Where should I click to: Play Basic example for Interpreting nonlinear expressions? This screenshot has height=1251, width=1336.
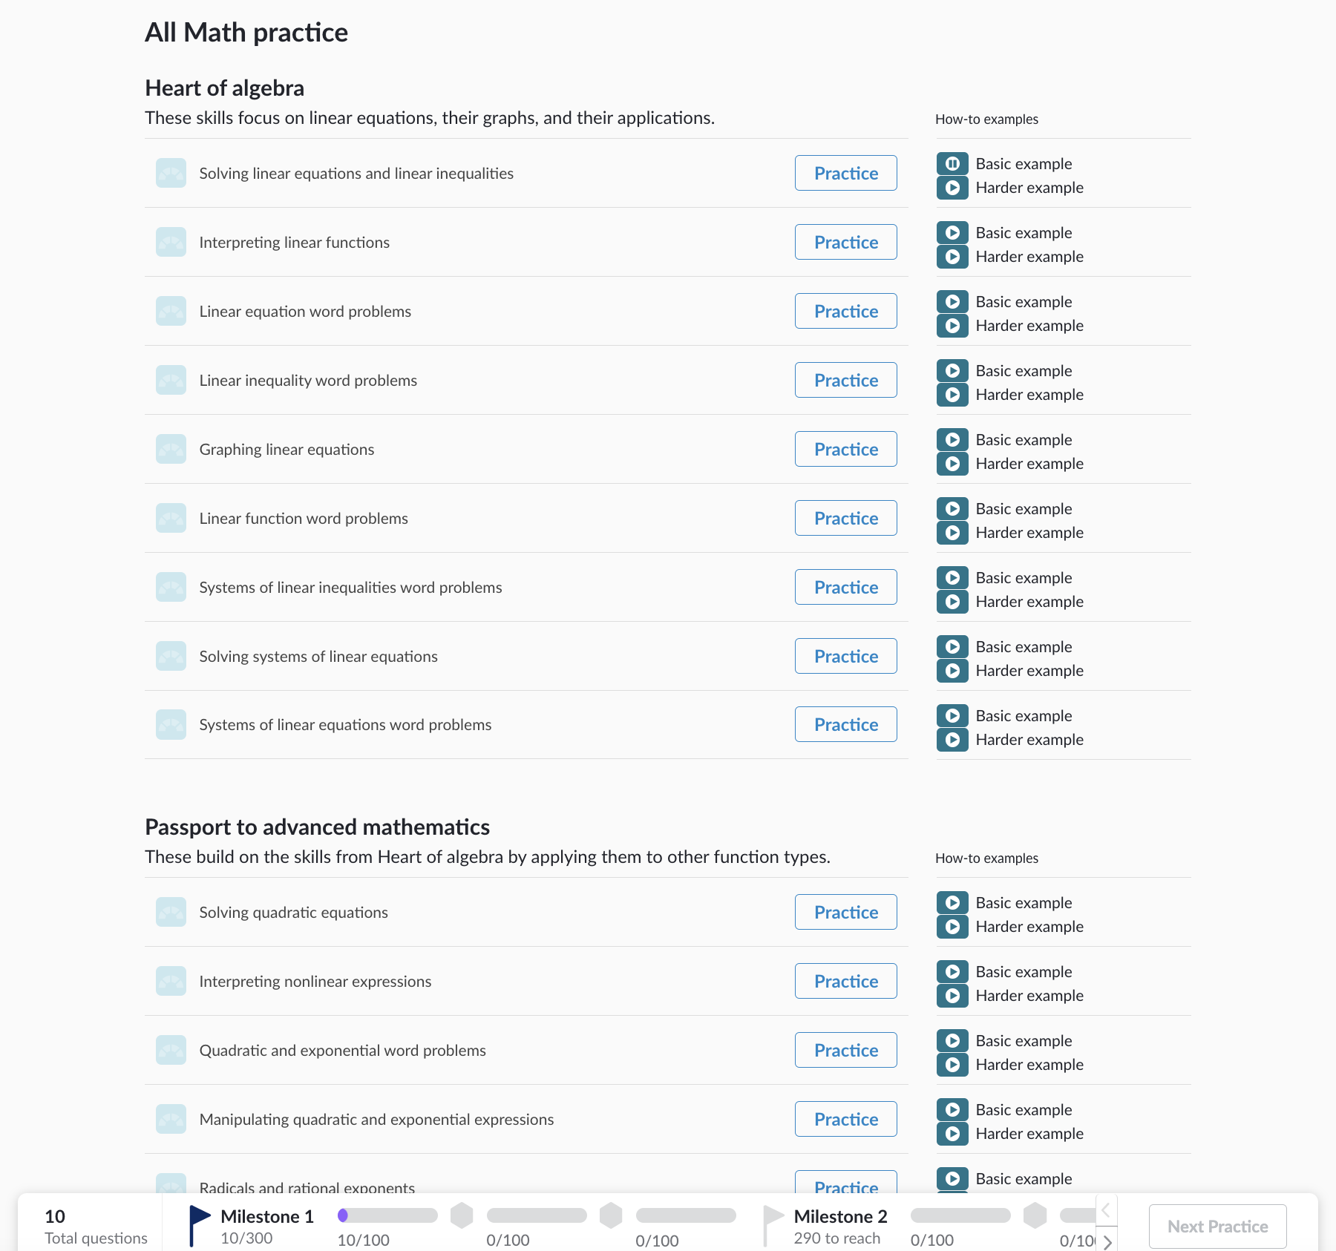[x=952, y=972]
